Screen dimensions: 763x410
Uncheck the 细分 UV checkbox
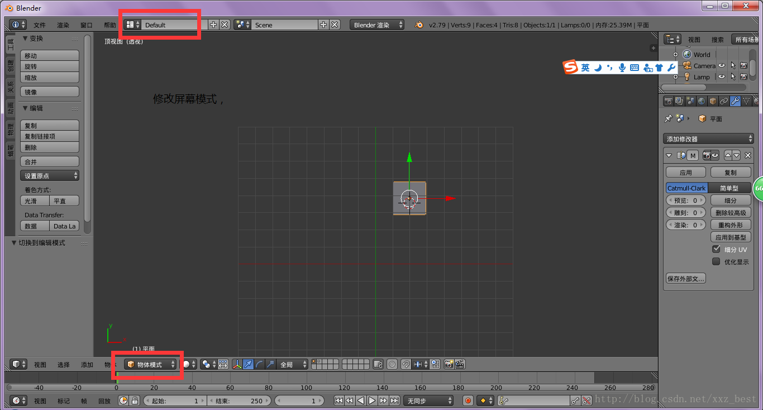pos(716,249)
